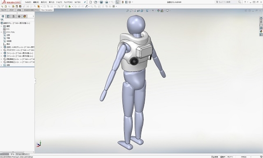Toggle the pushpin next to the menu bar
The height and width of the screenshot is (158, 263).
85,2
